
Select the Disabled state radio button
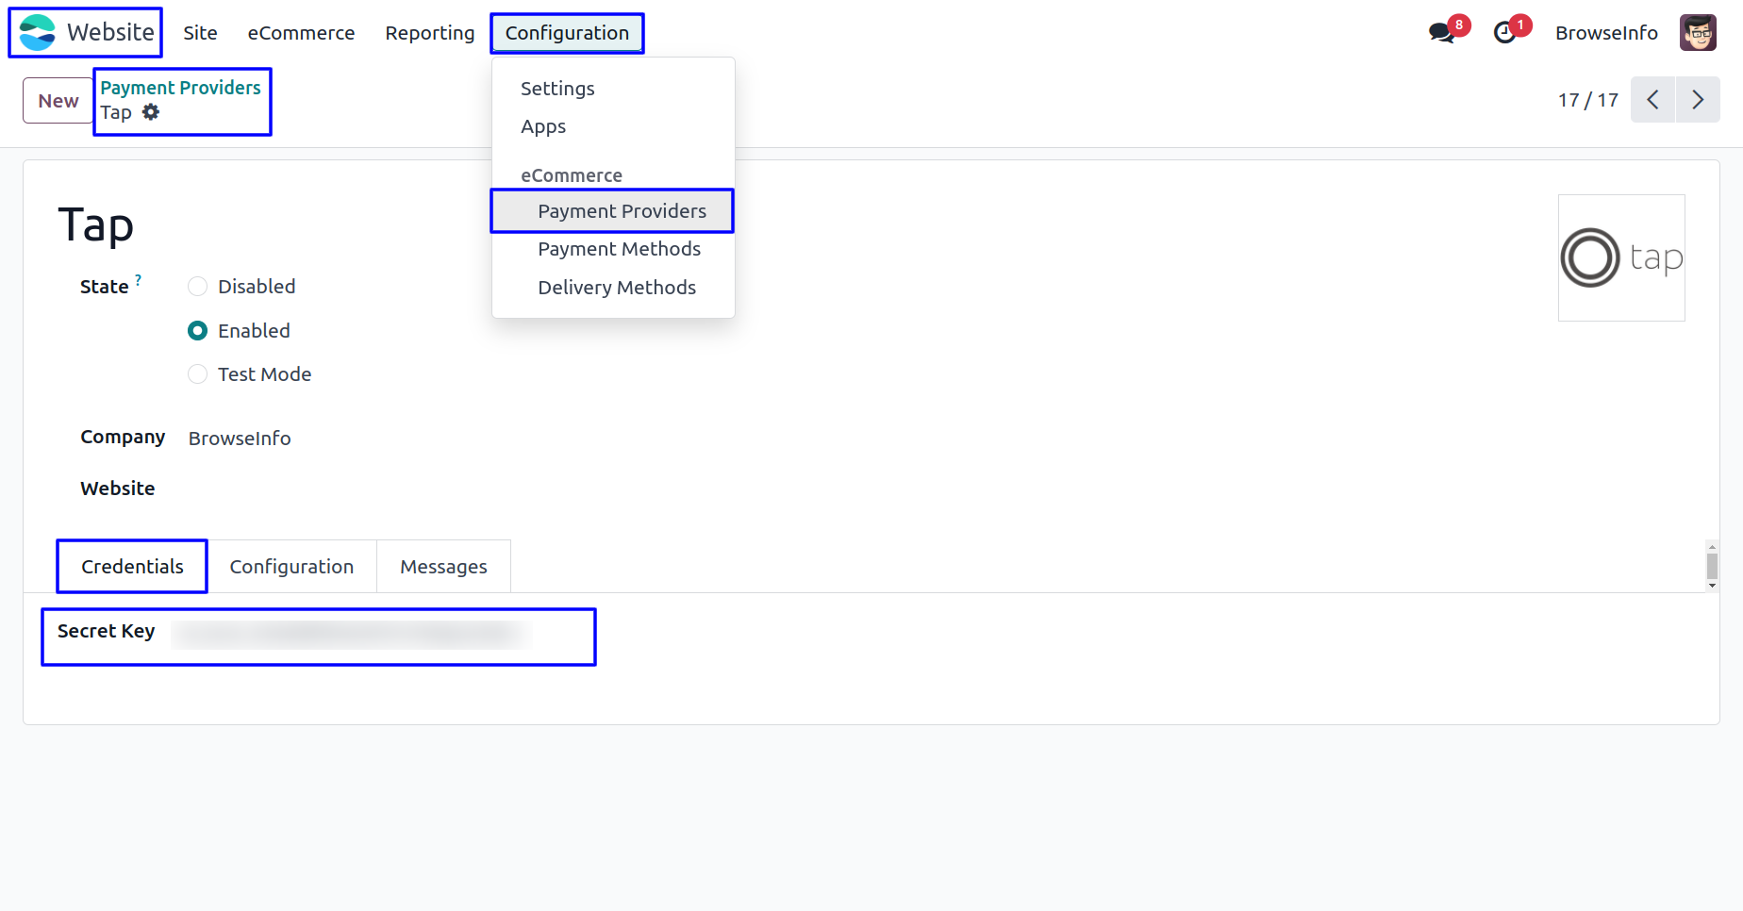[x=198, y=287]
